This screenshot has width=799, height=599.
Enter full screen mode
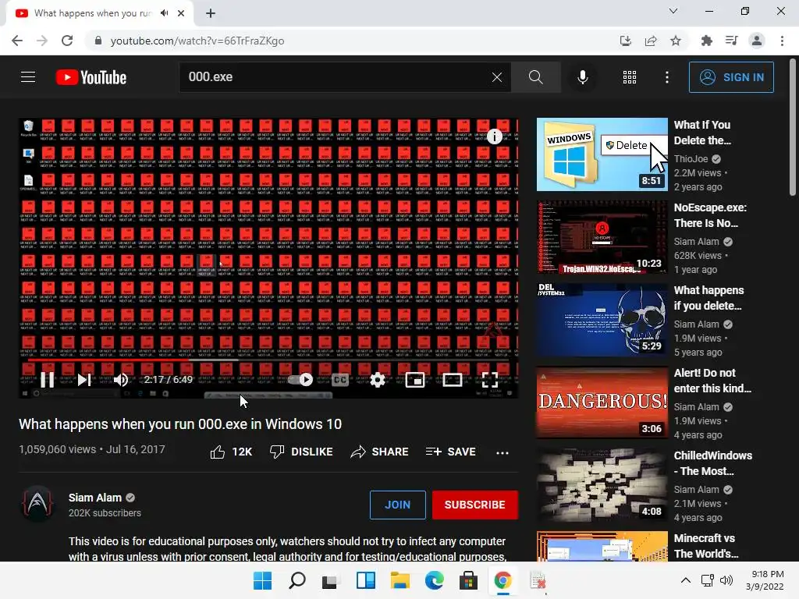tap(490, 380)
